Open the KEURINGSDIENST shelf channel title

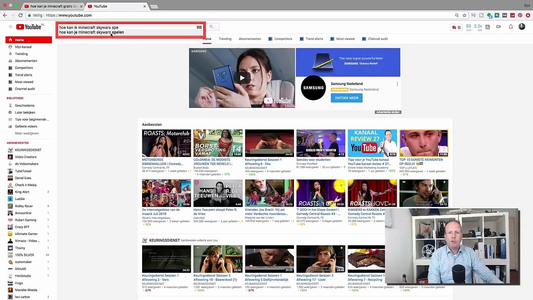(164, 240)
